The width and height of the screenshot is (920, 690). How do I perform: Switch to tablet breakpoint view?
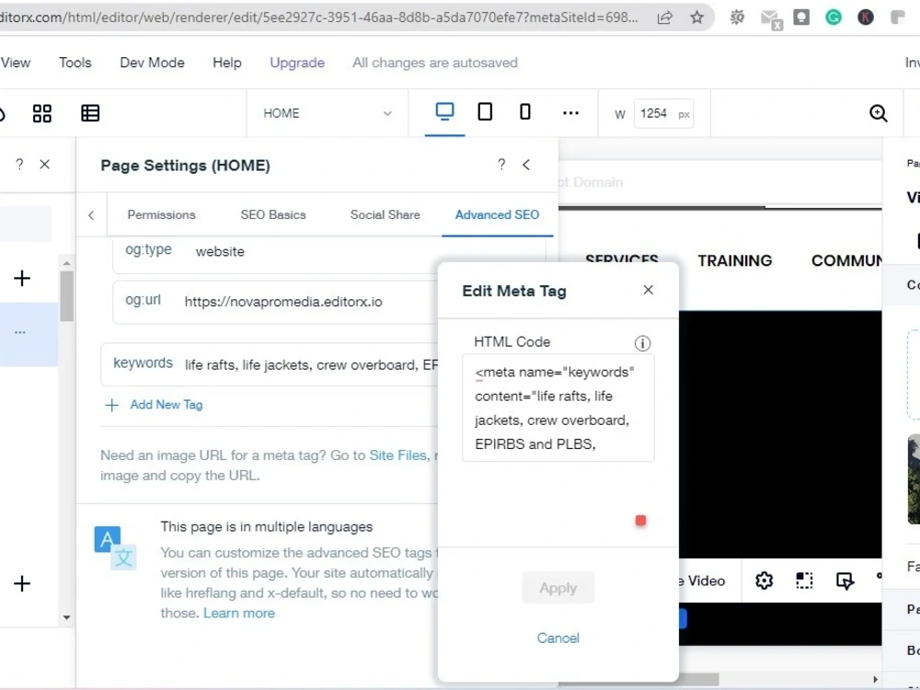click(x=485, y=111)
